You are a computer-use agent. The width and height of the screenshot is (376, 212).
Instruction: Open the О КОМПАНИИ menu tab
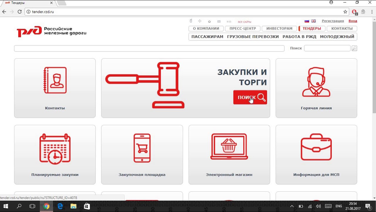pos(206,29)
